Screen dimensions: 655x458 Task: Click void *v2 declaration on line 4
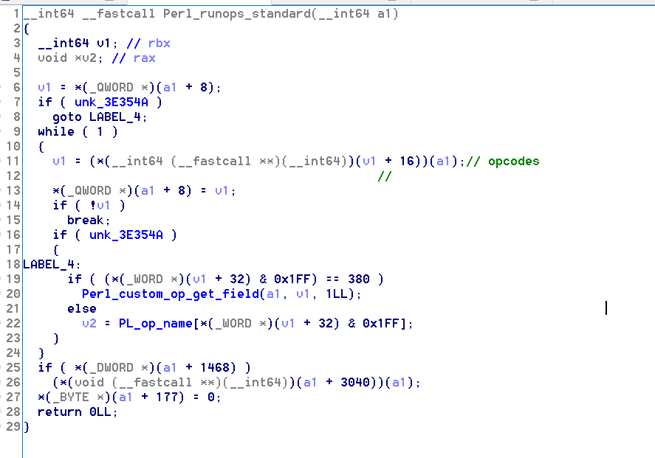[69, 58]
